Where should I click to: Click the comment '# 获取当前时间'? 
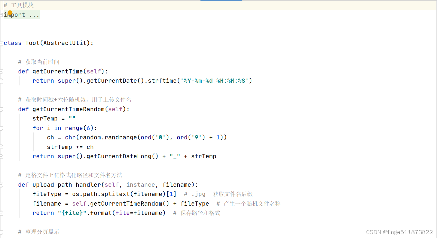pos(39,62)
